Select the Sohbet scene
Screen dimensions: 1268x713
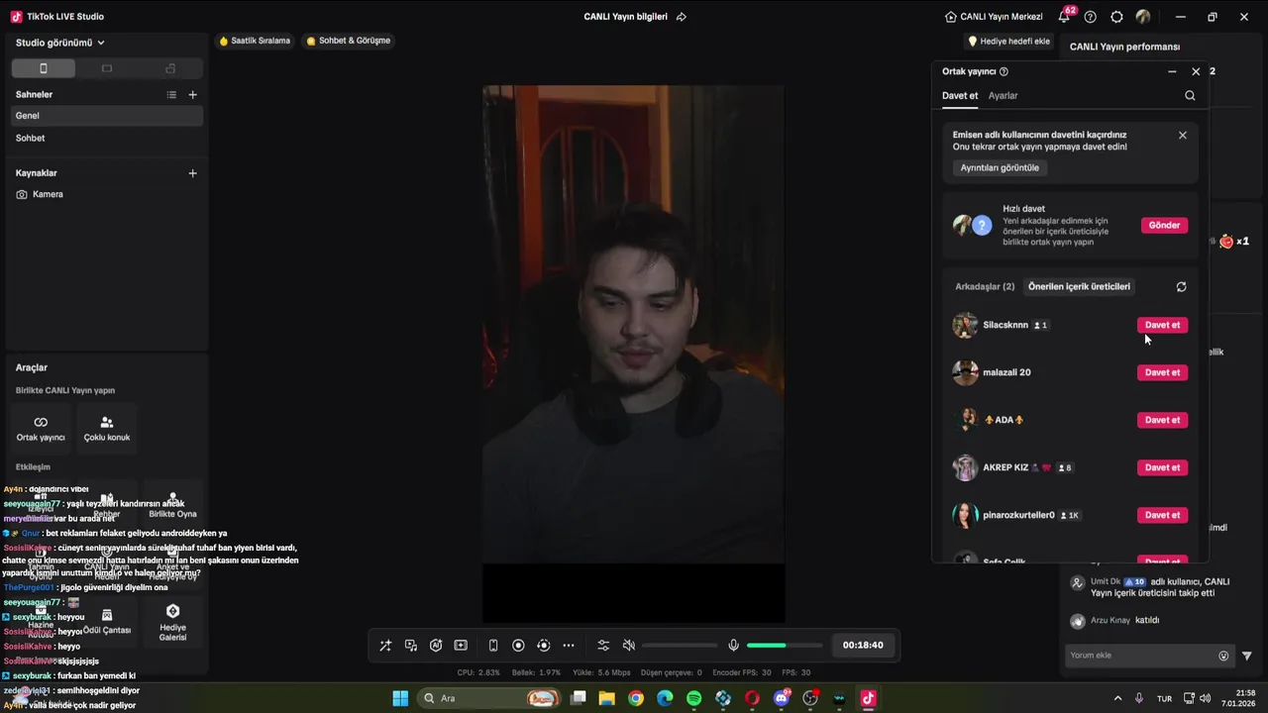[x=106, y=139]
